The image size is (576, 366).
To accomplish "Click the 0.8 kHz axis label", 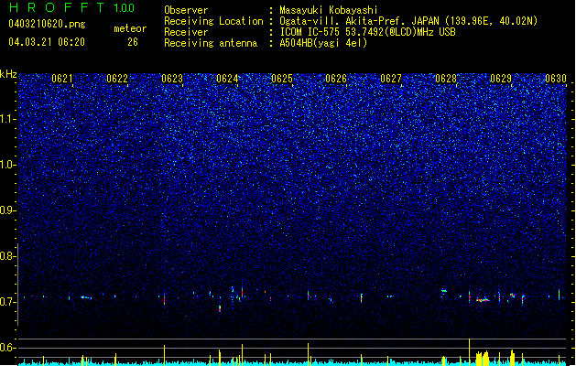I will (x=8, y=256).
